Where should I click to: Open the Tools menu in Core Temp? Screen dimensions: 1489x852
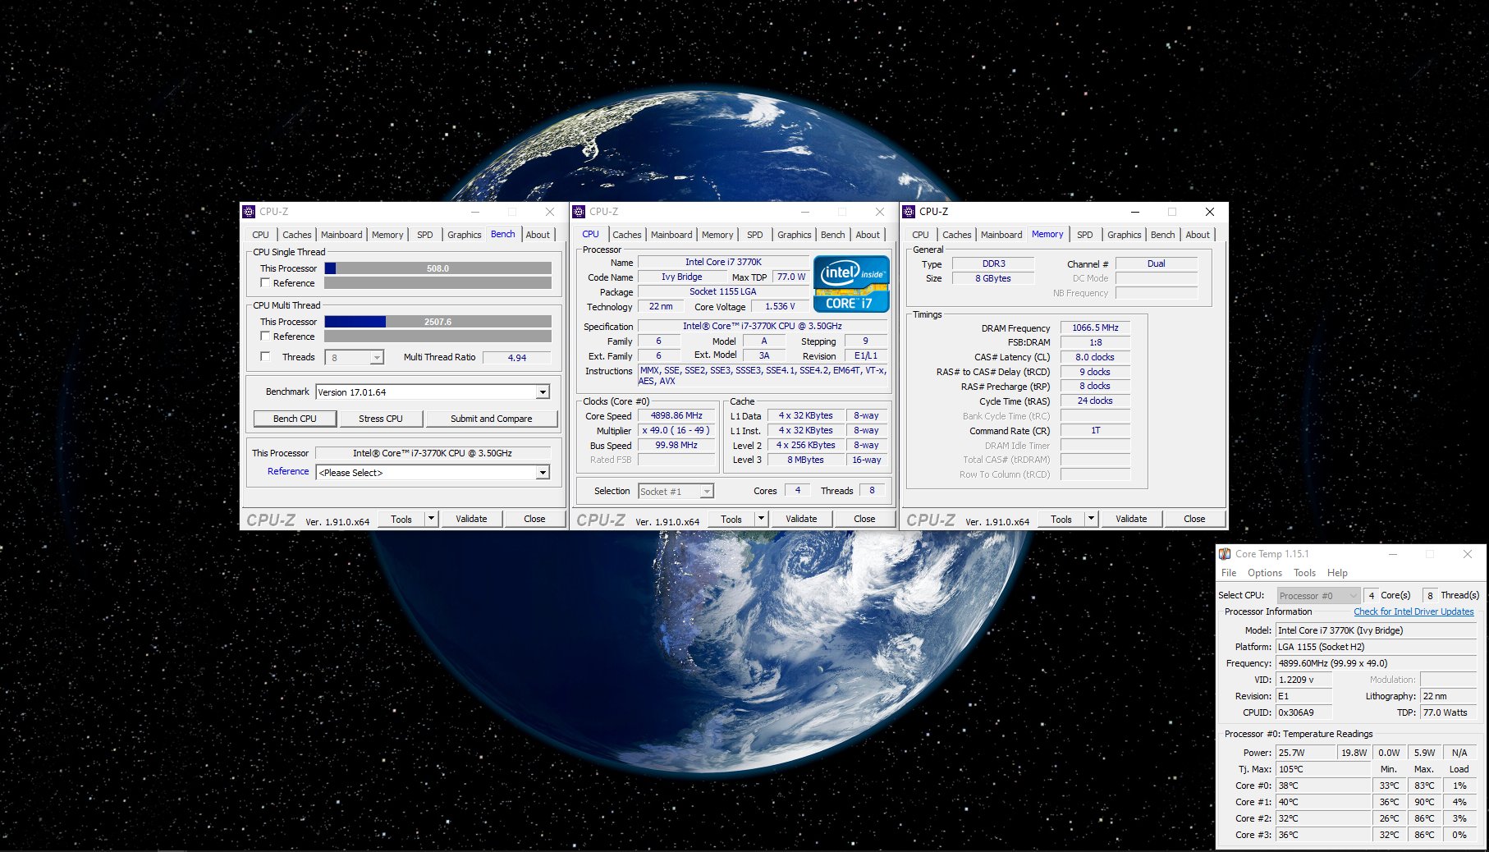(x=1304, y=573)
